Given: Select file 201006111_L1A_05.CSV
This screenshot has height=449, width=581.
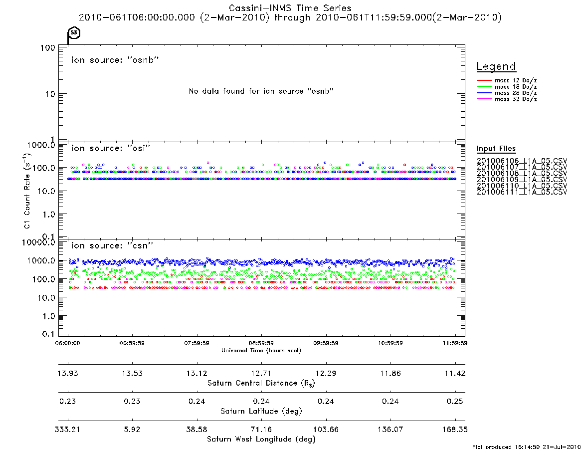Looking at the screenshot, I should click(522, 192).
